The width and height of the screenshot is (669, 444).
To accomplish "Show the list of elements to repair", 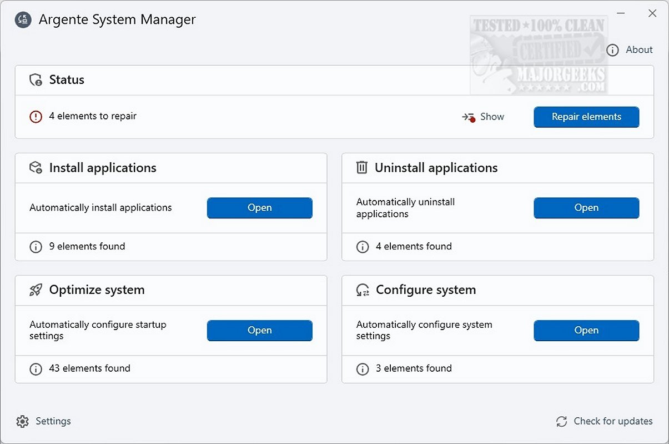I will (x=483, y=117).
